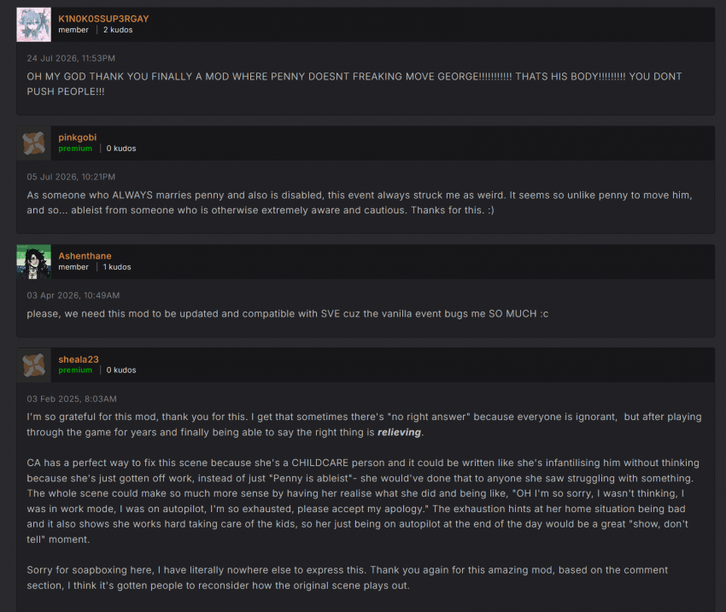Click the 24 Jul 2026 comment timestamp
The image size is (726, 612).
pos(71,58)
